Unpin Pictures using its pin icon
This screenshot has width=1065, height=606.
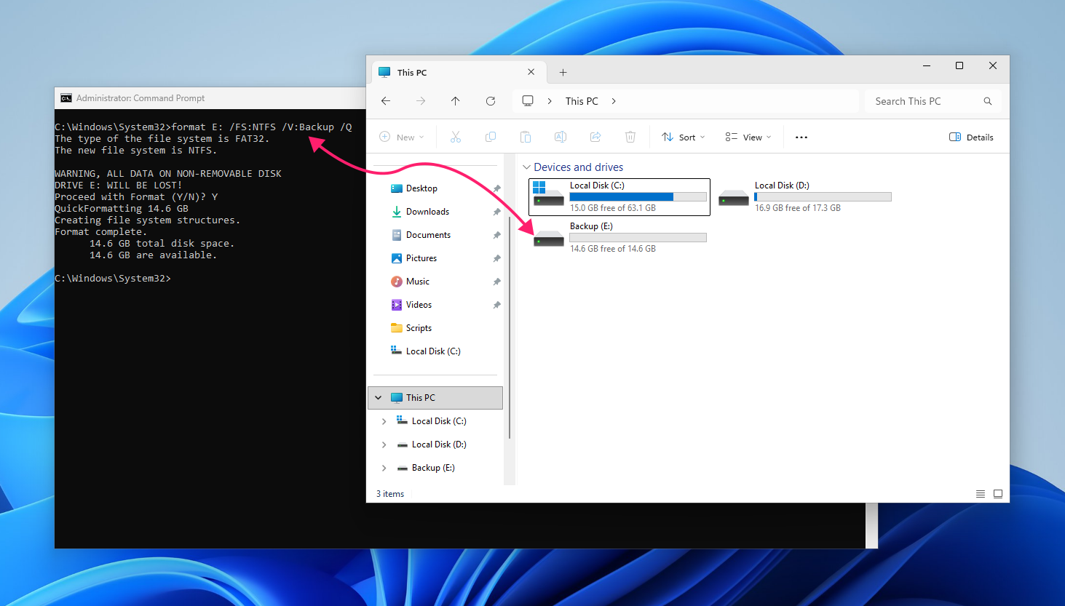coord(496,258)
